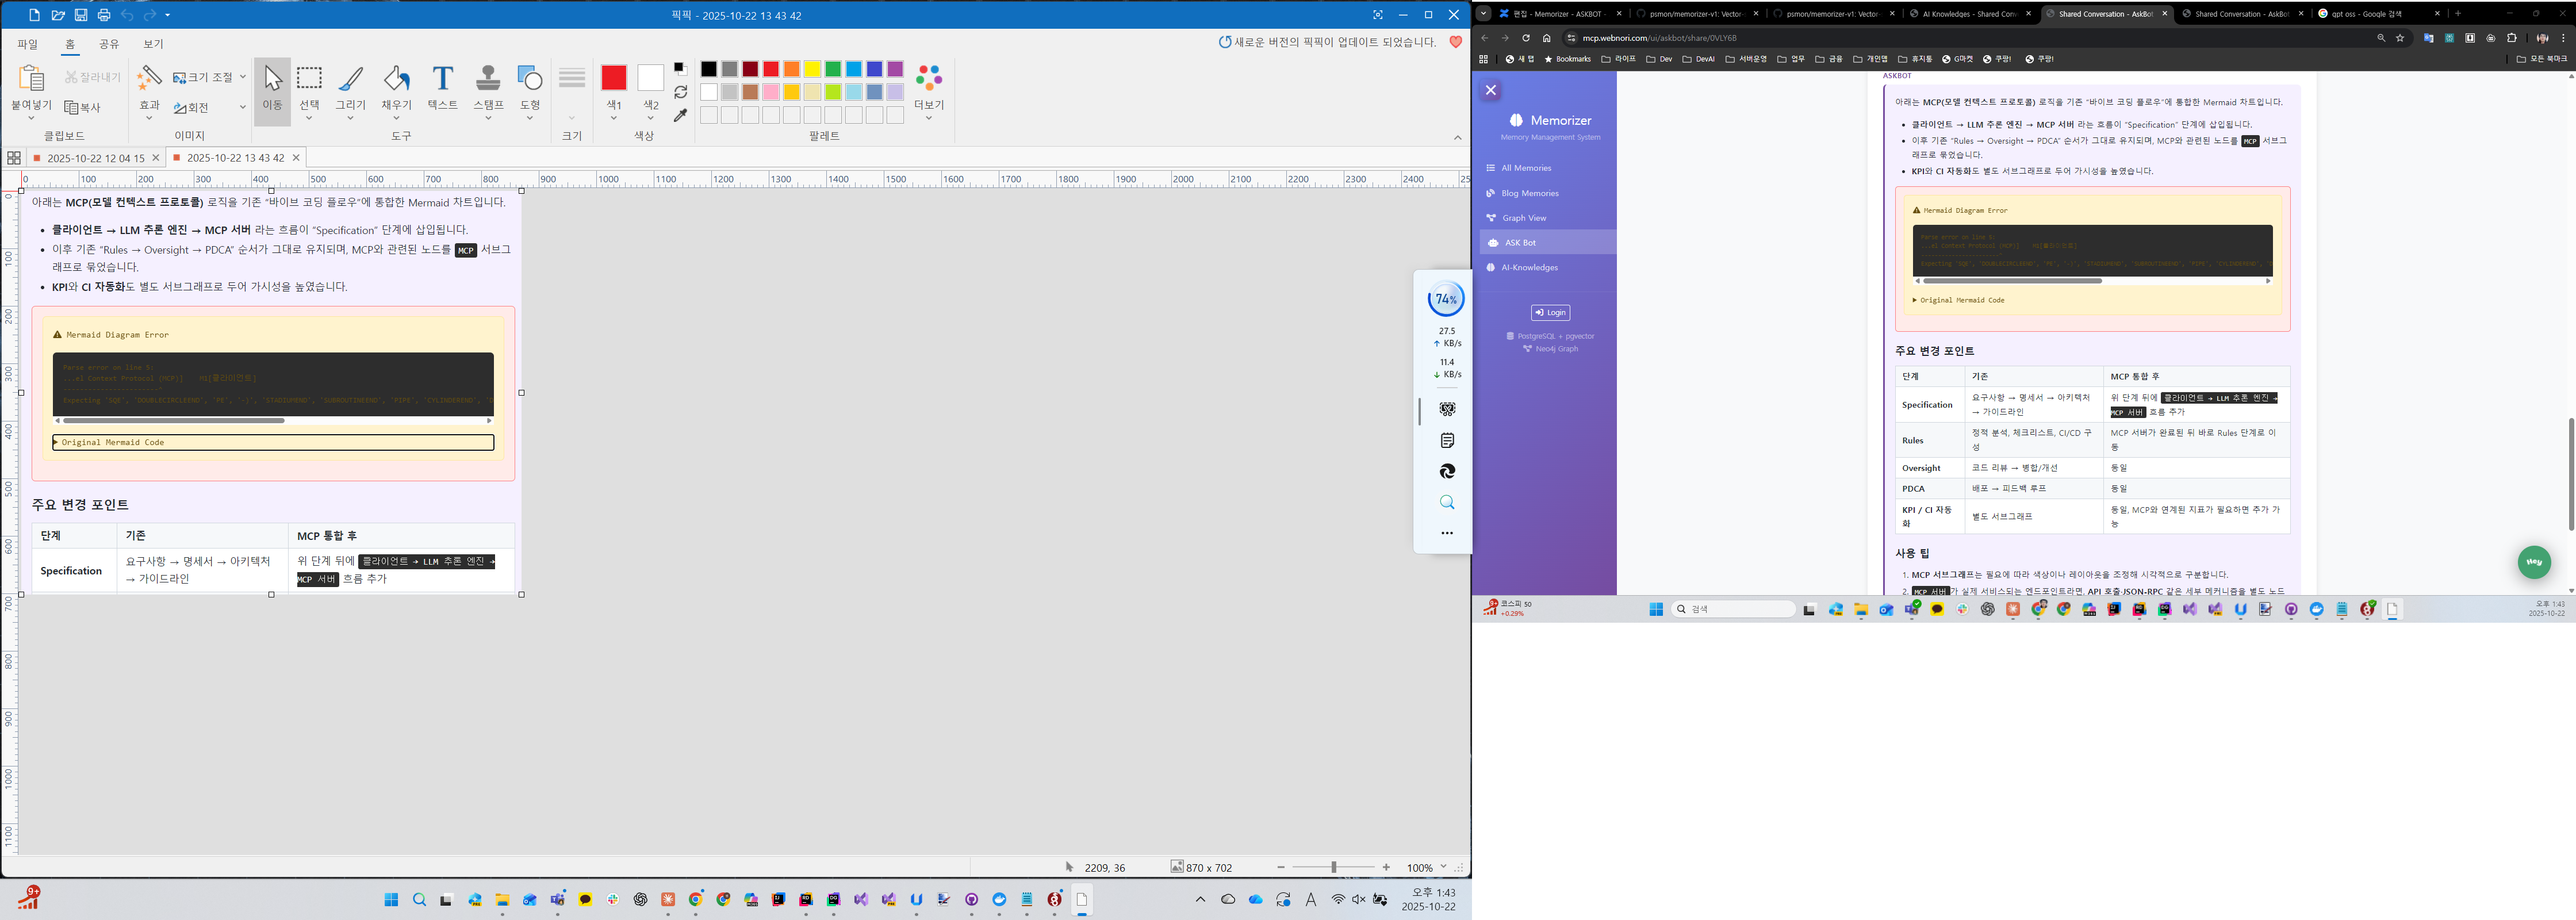Click the Windows taskbar search box
Viewport: 2576px width, 920px height.
[x=1733, y=609]
